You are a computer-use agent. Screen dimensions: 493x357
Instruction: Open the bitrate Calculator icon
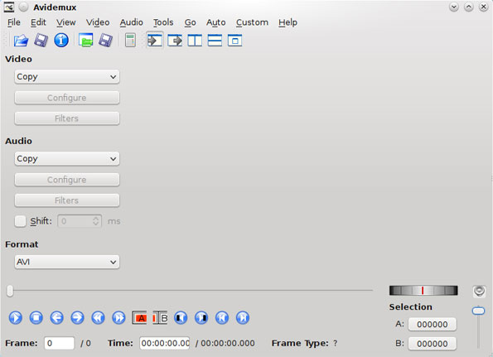click(130, 41)
